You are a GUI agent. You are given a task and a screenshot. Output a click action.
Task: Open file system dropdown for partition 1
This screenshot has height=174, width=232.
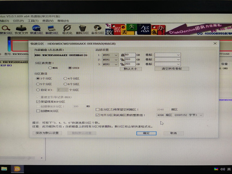(x=110, y=55)
